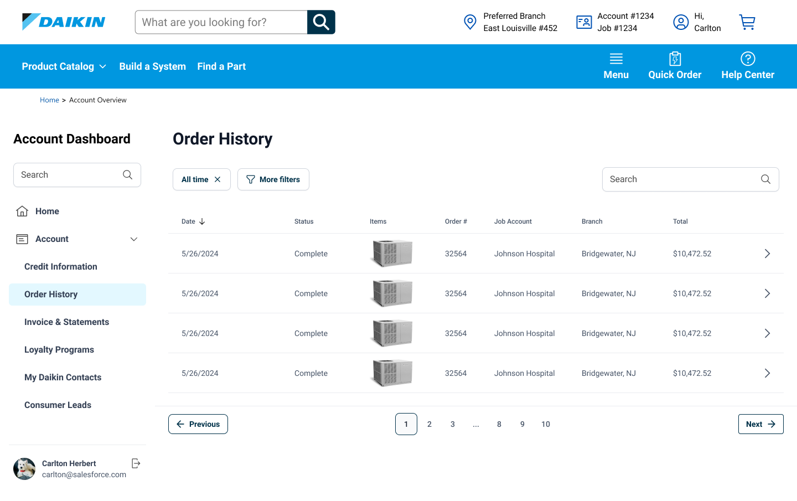Click the Branch column header
Screen dimensions: 797x501
[x=592, y=221]
